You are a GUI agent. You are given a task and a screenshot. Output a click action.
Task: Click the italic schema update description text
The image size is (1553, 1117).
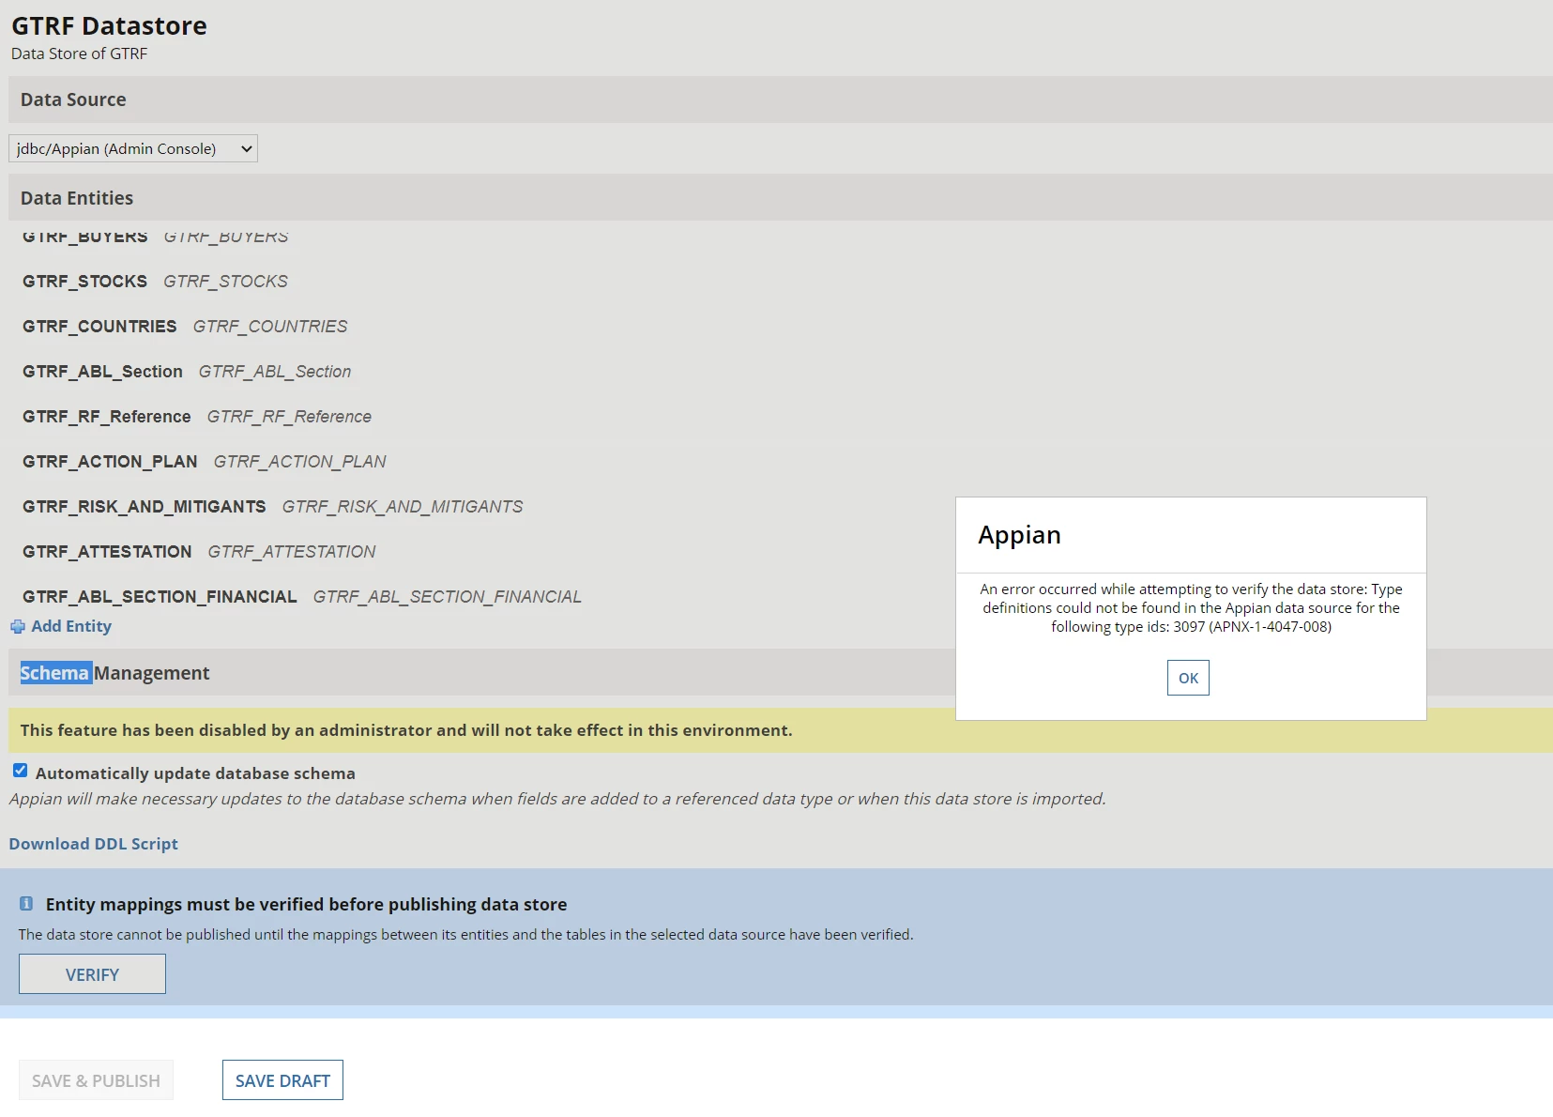click(557, 799)
